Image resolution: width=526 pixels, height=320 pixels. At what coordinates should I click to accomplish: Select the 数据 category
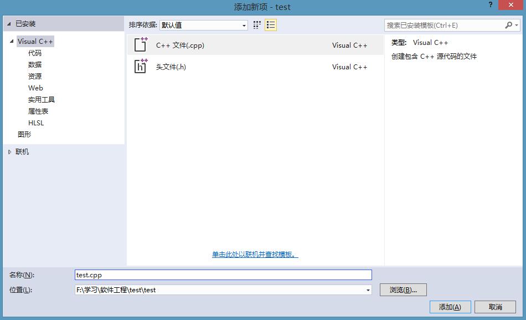point(35,64)
